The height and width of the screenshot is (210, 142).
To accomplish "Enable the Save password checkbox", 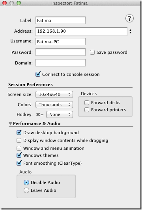I will 92,52.
